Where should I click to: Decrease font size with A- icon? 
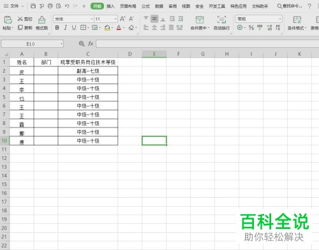[x=131, y=19]
